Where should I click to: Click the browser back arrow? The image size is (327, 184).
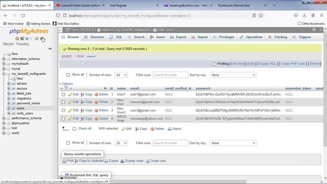tap(6, 15)
